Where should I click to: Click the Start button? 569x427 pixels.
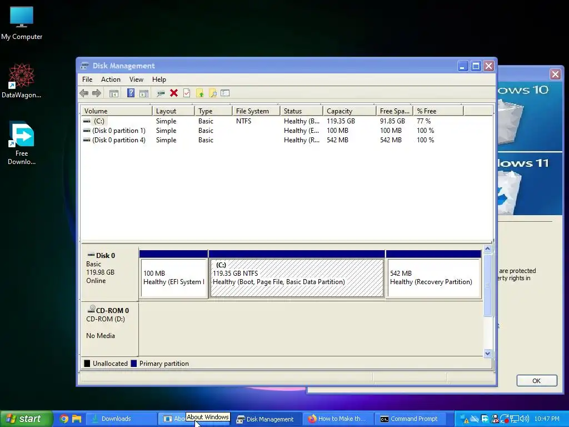(26, 419)
